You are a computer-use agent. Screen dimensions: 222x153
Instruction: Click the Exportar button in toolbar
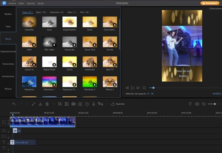(118, 104)
